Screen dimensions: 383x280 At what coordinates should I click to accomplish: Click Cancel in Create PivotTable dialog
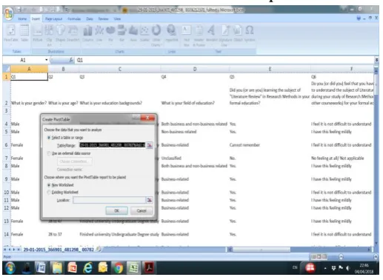pos(141,210)
